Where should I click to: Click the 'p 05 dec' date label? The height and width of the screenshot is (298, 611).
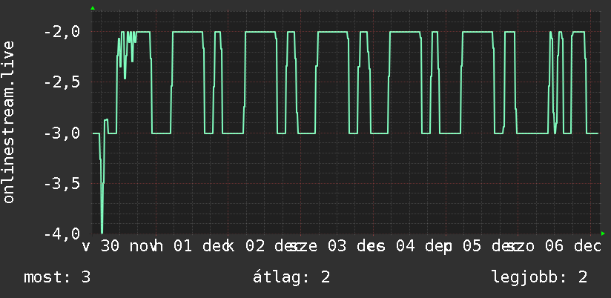tap(481, 246)
